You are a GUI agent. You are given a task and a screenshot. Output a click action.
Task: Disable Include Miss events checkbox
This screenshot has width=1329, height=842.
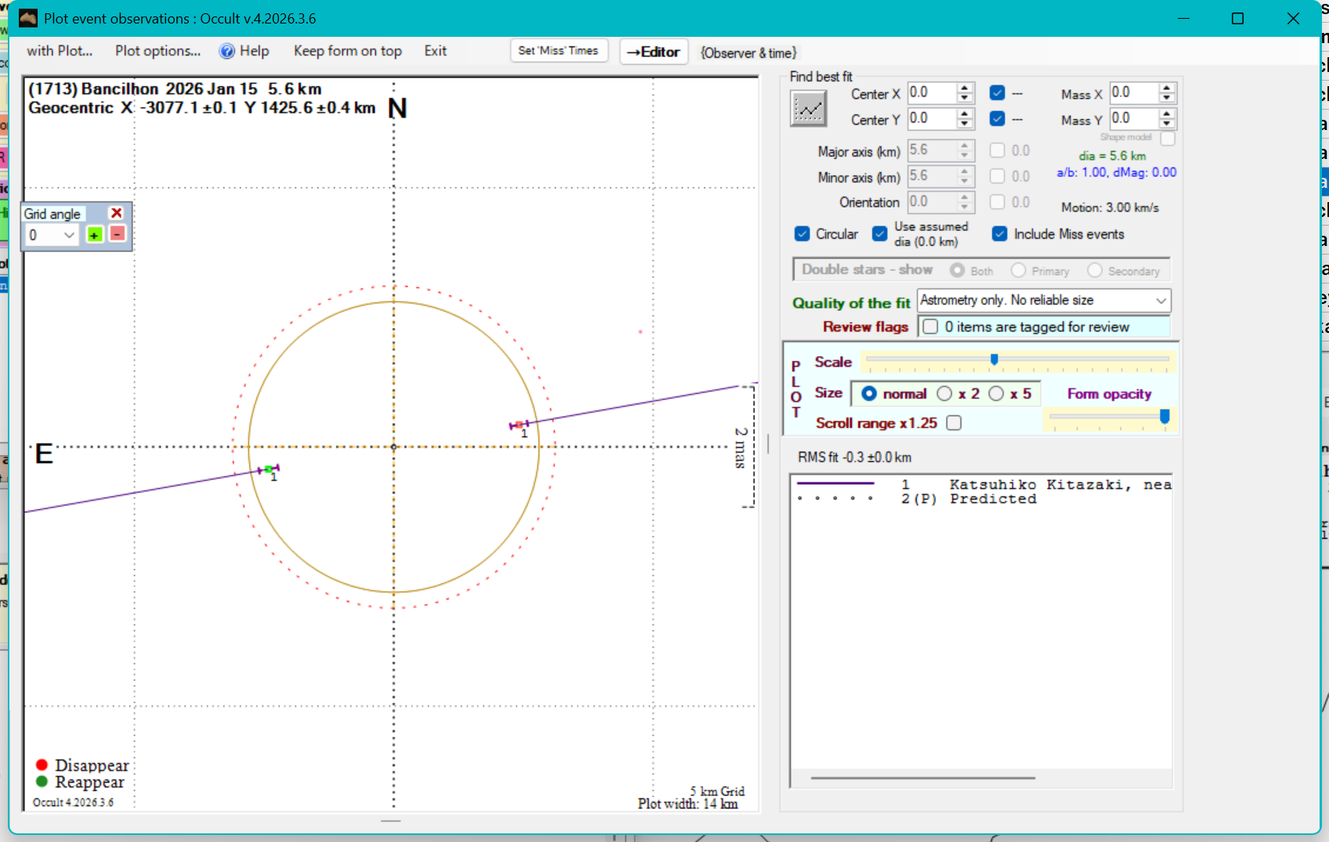coord(1000,234)
